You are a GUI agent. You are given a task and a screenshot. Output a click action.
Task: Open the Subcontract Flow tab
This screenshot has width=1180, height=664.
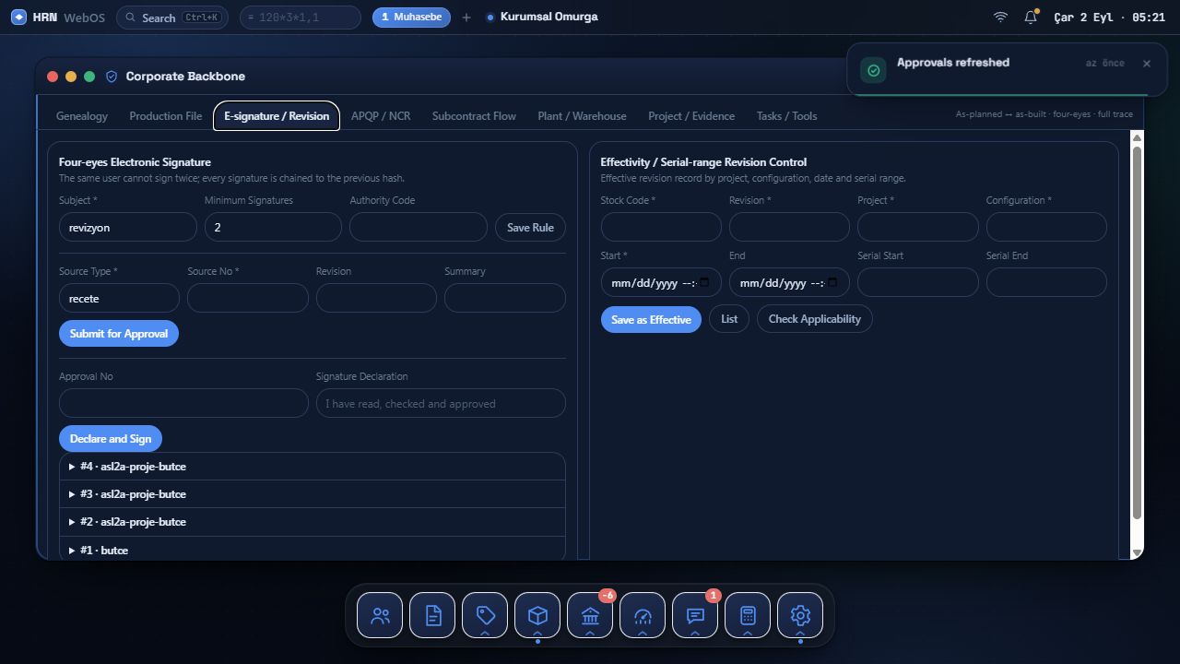474,116
